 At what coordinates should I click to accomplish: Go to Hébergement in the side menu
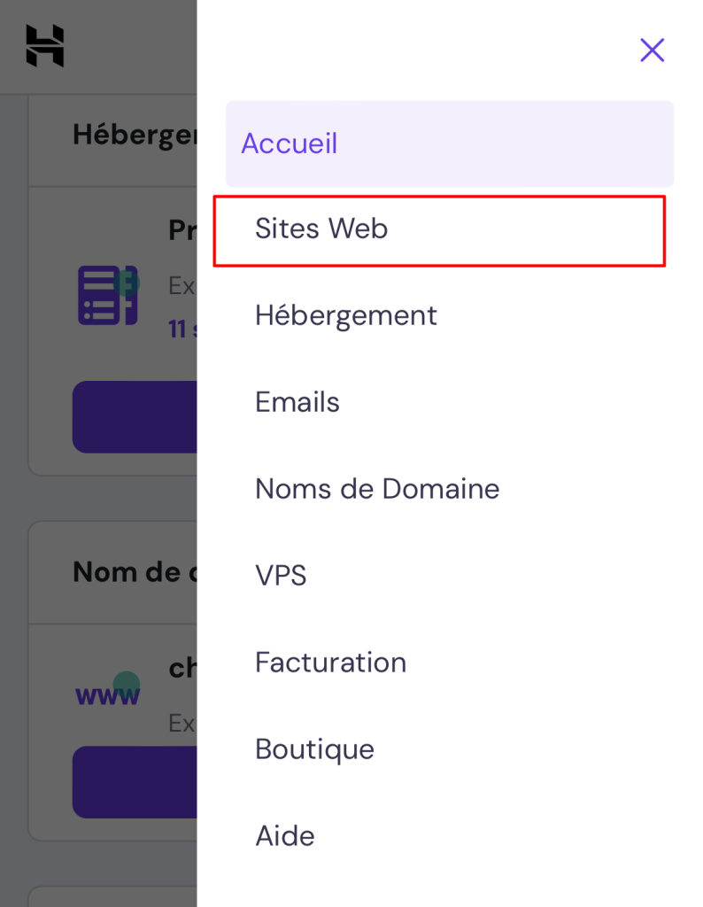click(x=345, y=315)
